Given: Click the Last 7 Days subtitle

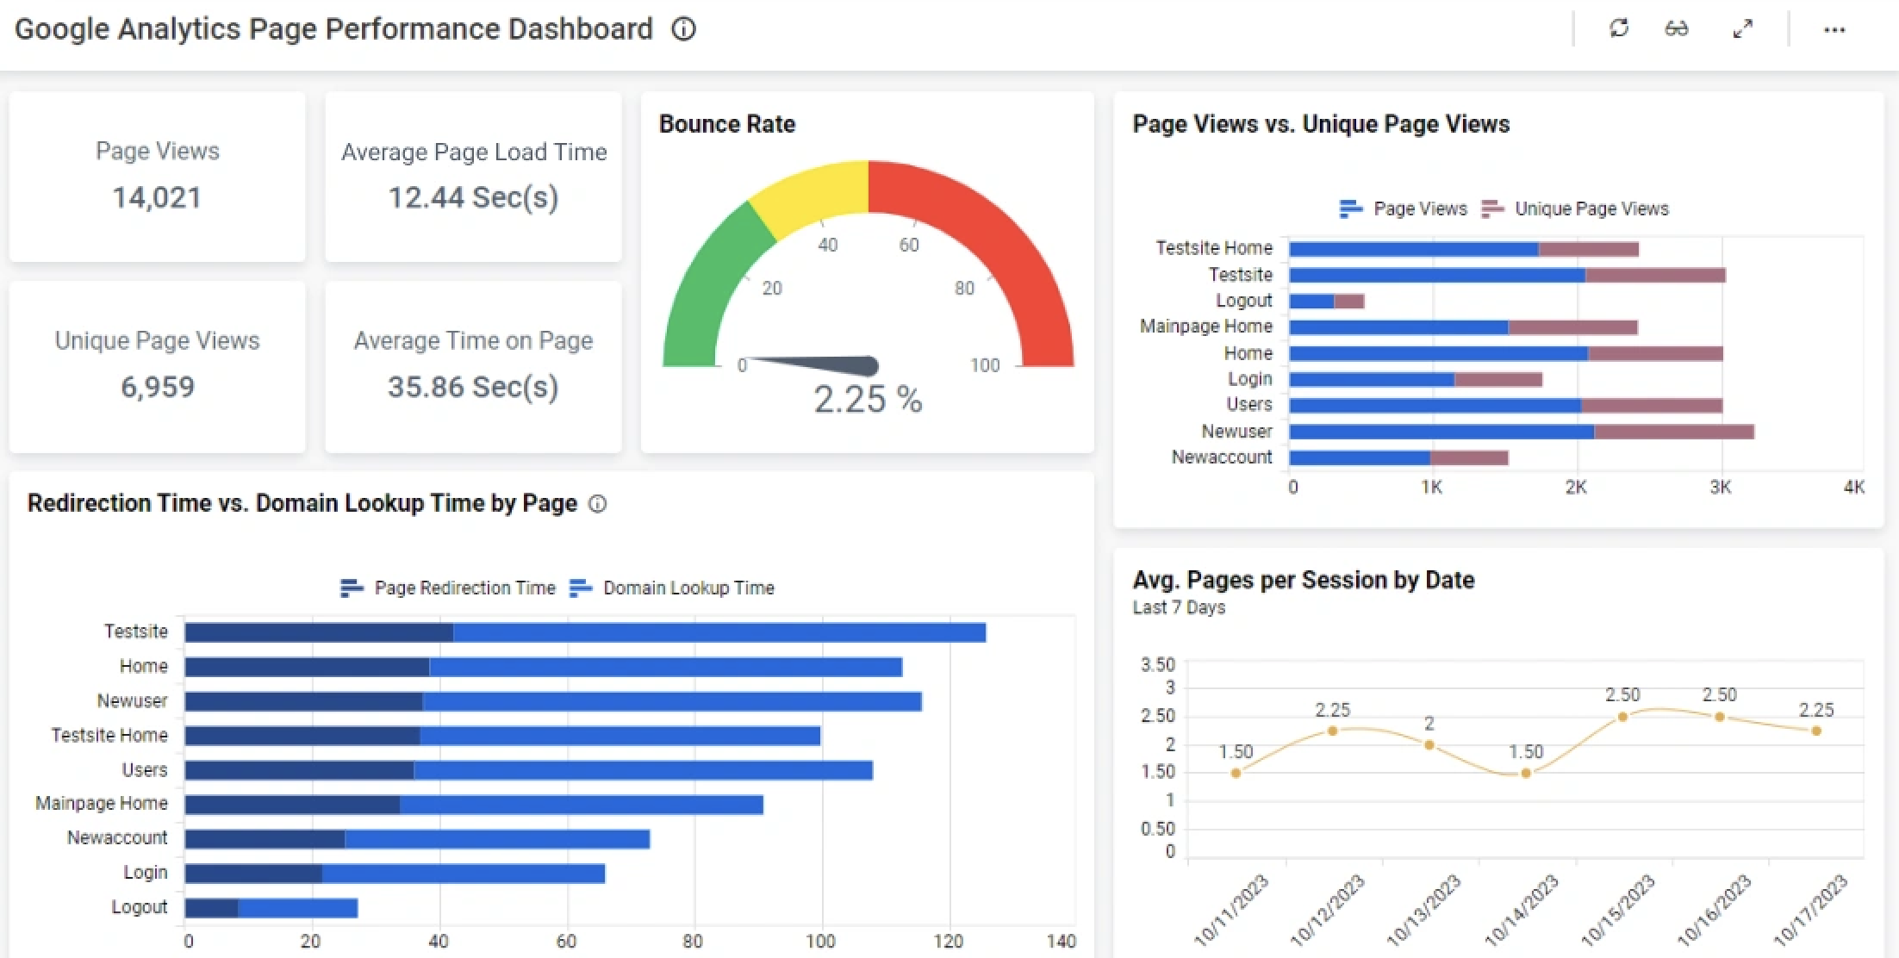Looking at the screenshot, I should click(x=1179, y=607).
